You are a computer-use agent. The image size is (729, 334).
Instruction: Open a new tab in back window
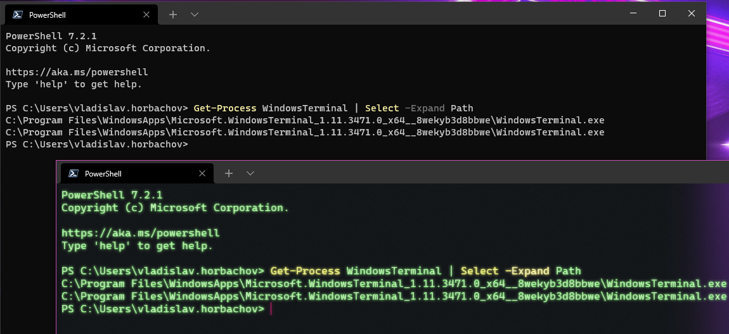point(173,15)
